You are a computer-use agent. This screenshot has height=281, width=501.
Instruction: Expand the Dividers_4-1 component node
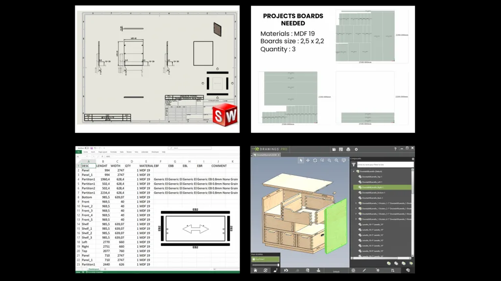click(x=356, y=219)
